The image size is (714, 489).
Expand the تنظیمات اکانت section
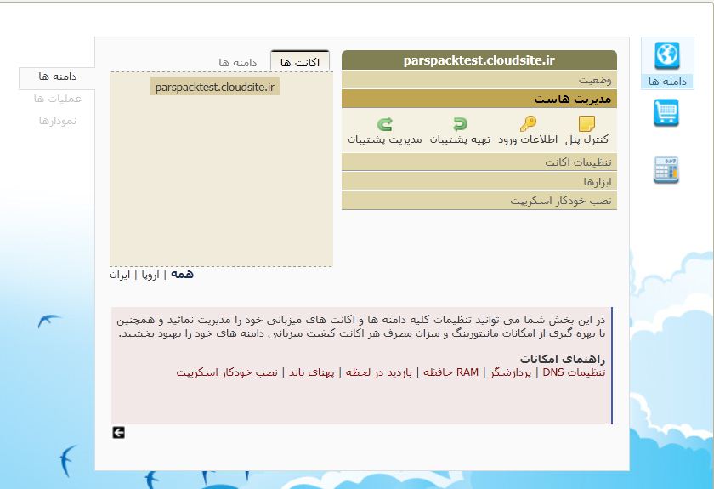[x=479, y=162]
